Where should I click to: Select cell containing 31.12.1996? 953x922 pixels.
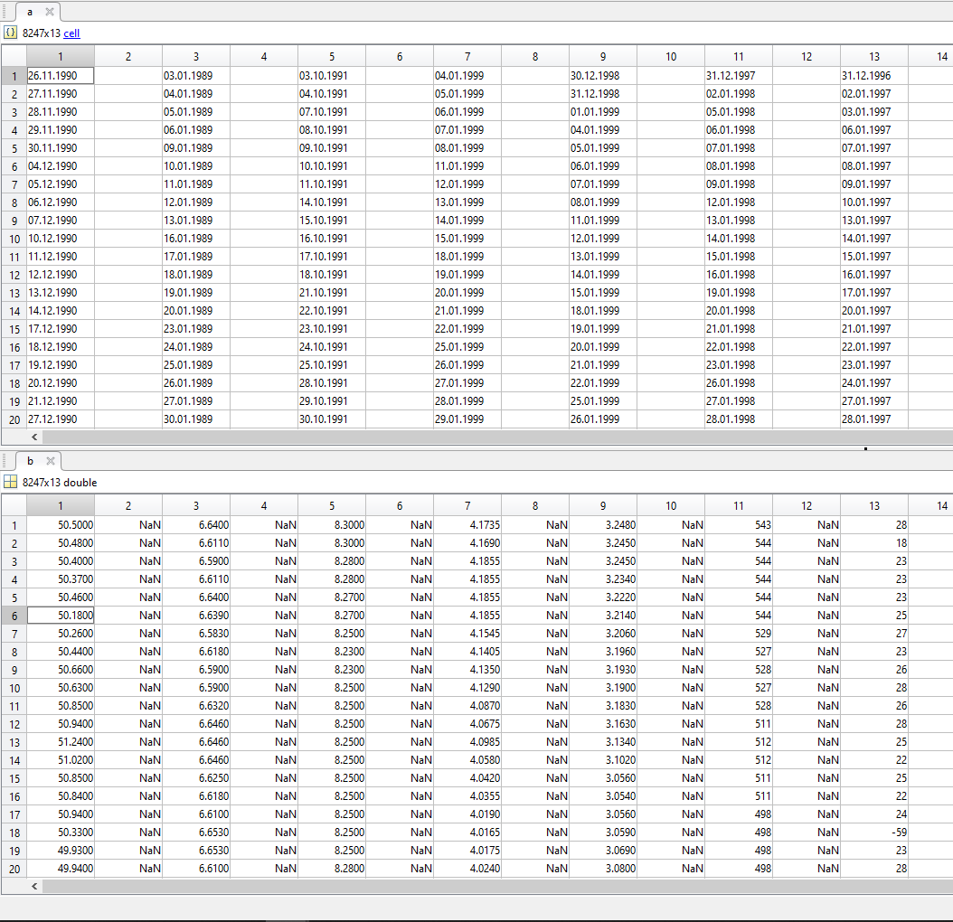pos(874,75)
